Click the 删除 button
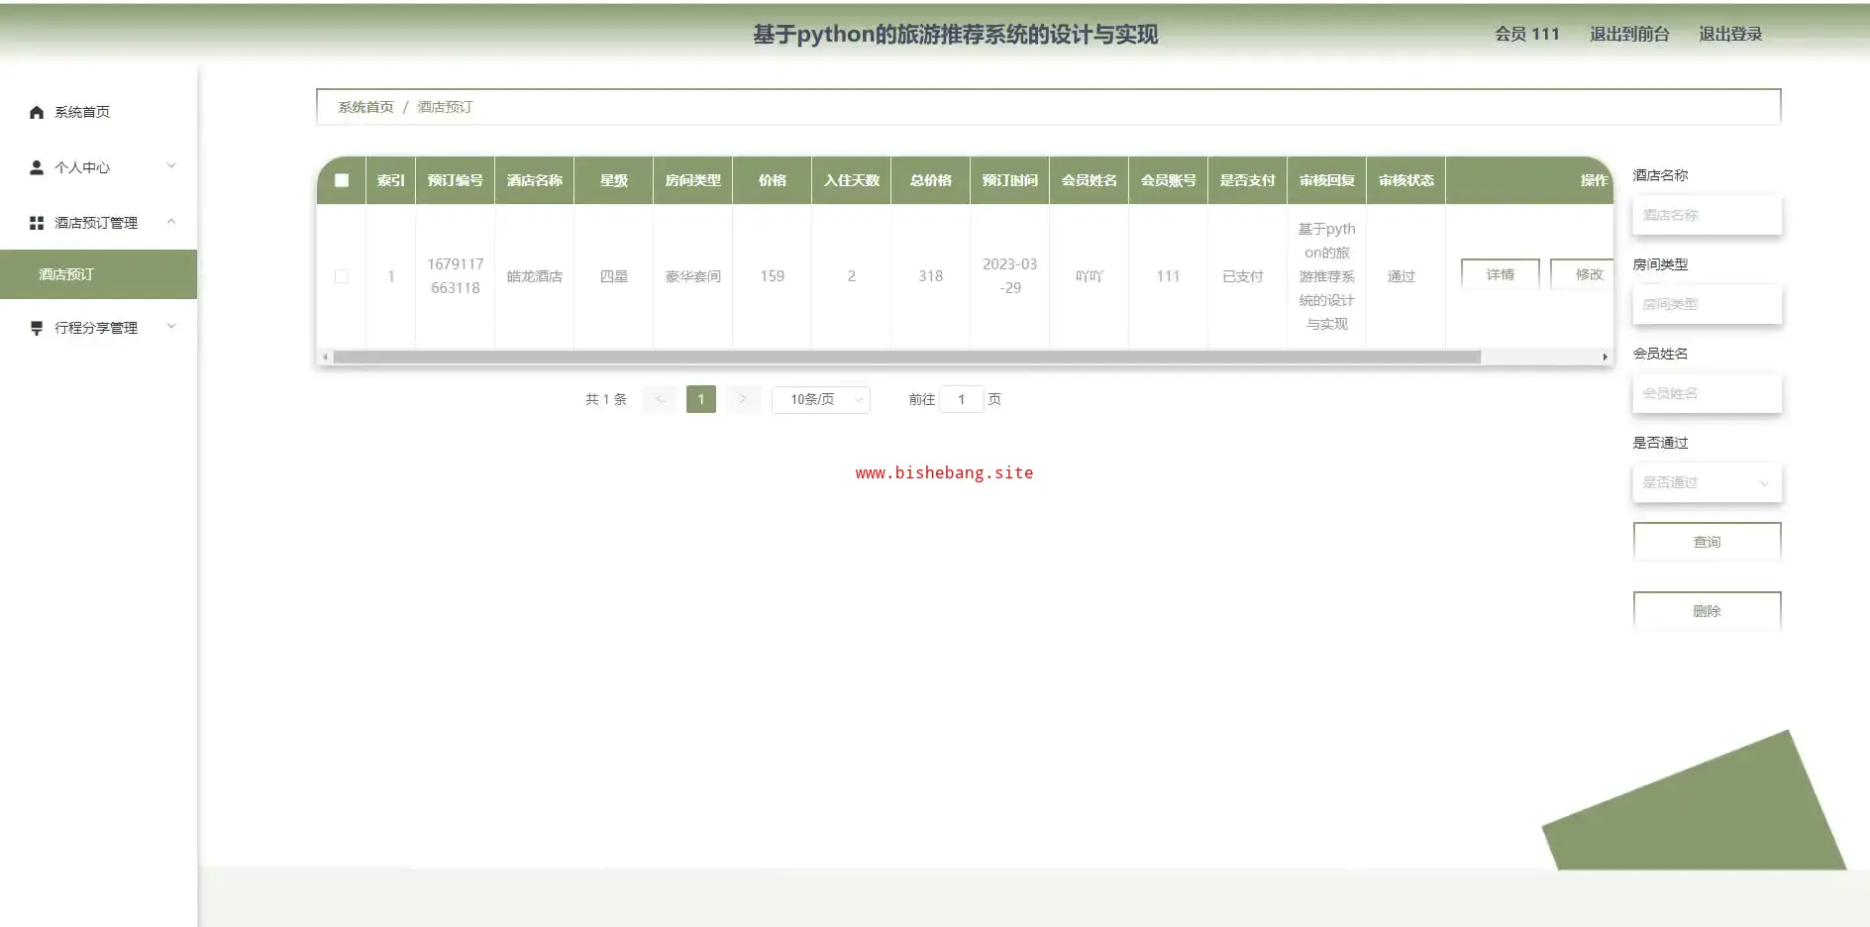This screenshot has height=927, width=1870. 1707,611
